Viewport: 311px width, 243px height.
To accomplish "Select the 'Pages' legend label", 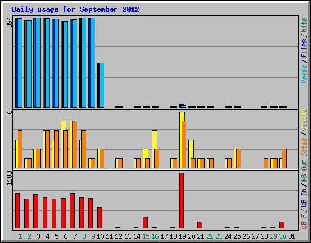I will [304, 74].
